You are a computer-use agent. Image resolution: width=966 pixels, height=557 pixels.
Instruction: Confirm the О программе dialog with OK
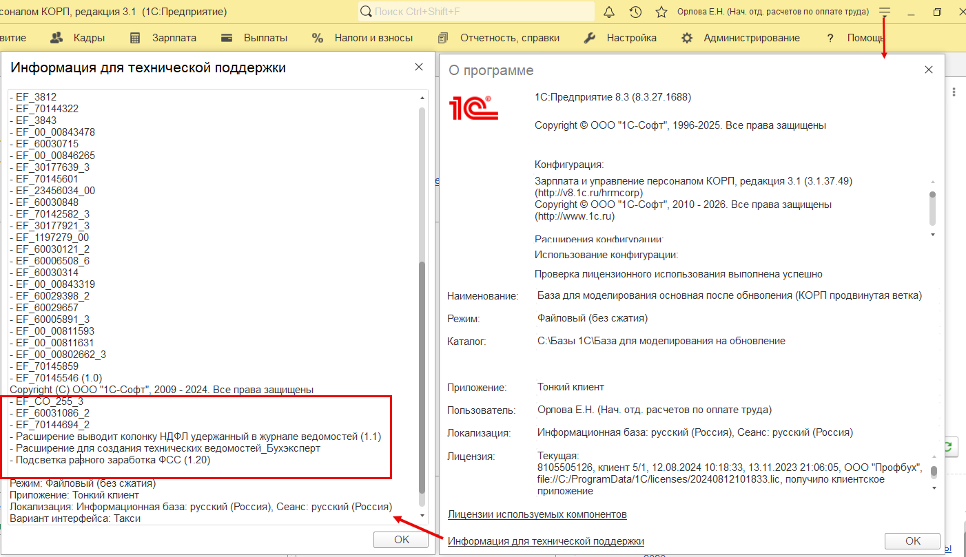coord(913,541)
